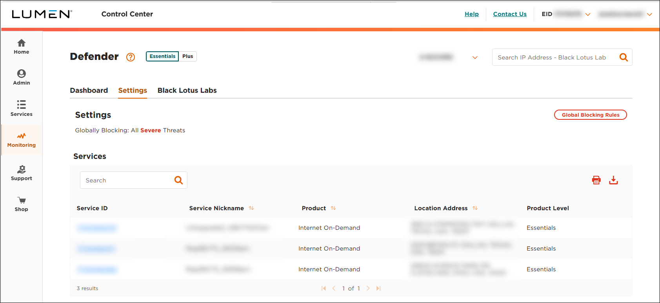This screenshot has height=303, width=660.
Task: Switch to the Dashboard tab
Action: 89,90
